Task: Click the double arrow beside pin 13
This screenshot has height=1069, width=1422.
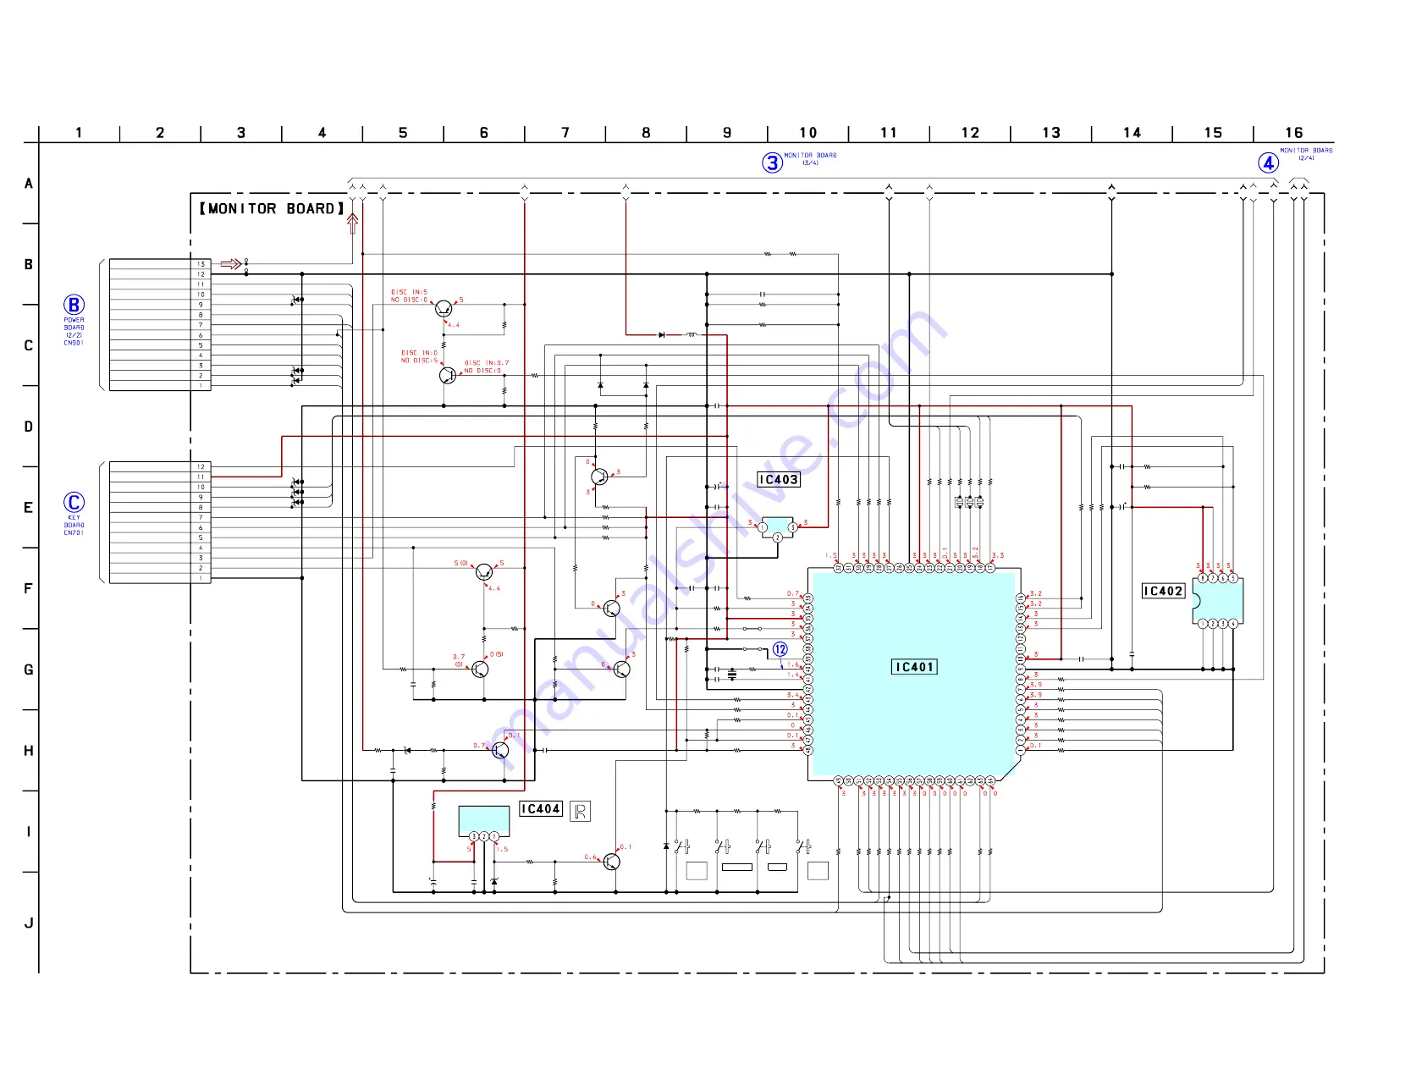Action: coord(231,264)
